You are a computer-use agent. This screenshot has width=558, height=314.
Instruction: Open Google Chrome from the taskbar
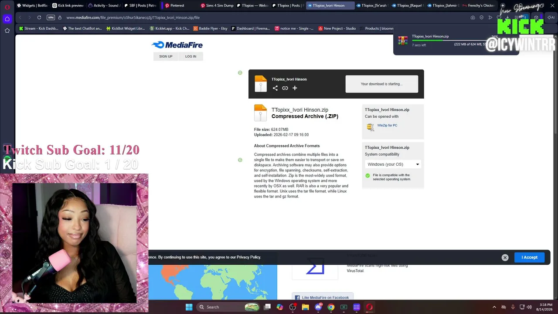331,307
